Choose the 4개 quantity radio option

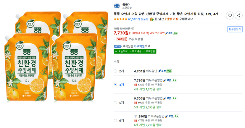tap(115, 85)
